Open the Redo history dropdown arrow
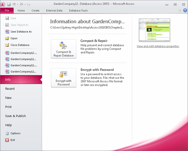This screenshot has height=151, width=188. pyautogui.click(x=25, y=5)
